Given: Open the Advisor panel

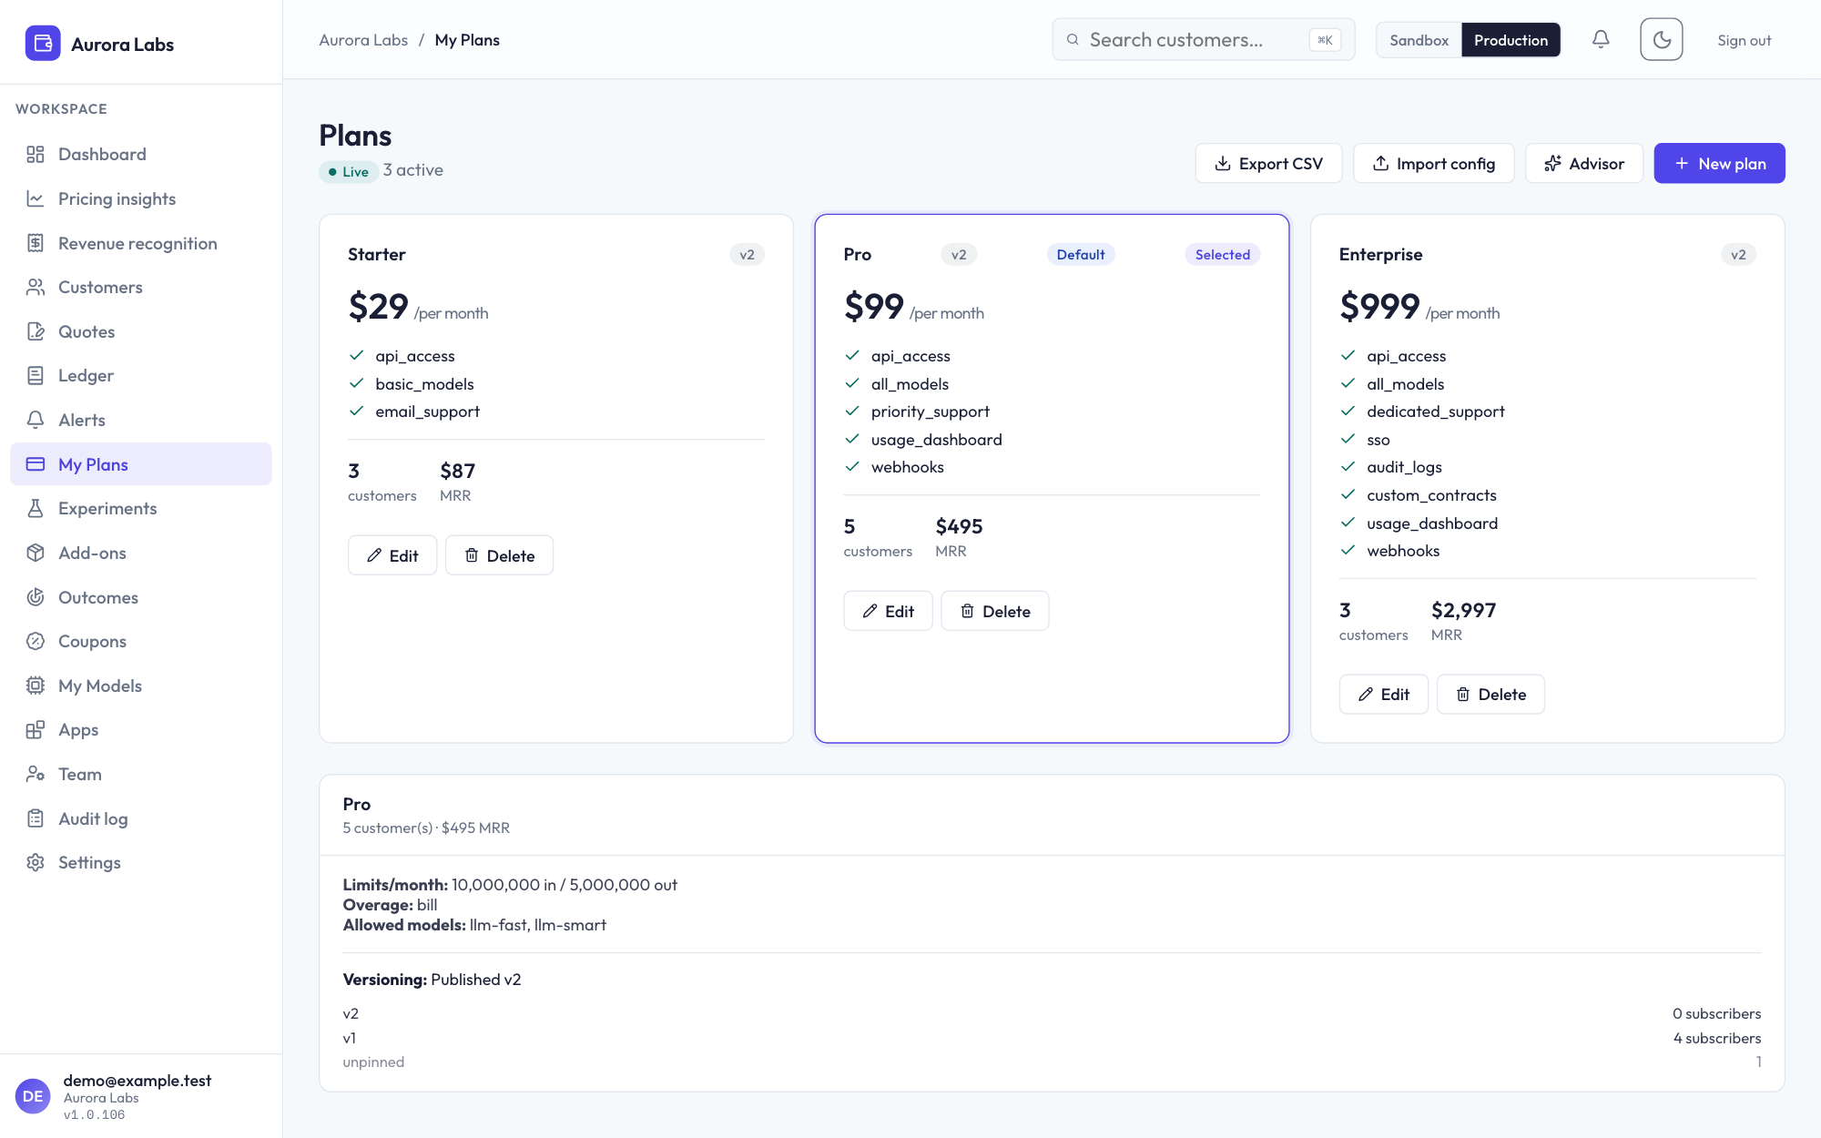Looking at the screenshot, I should [1584, 163].
